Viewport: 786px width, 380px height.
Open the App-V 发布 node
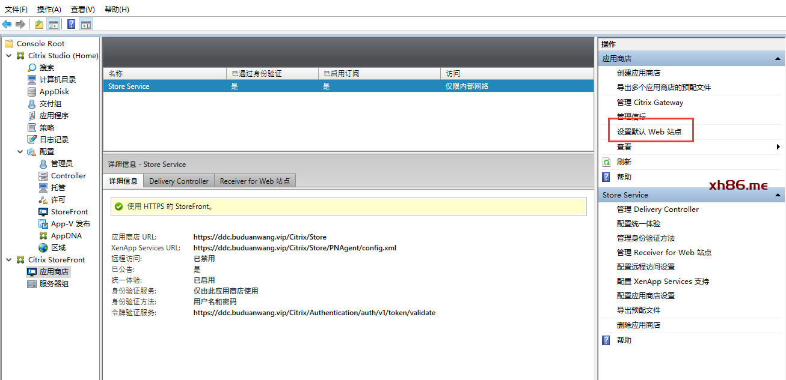coord(64,223)
